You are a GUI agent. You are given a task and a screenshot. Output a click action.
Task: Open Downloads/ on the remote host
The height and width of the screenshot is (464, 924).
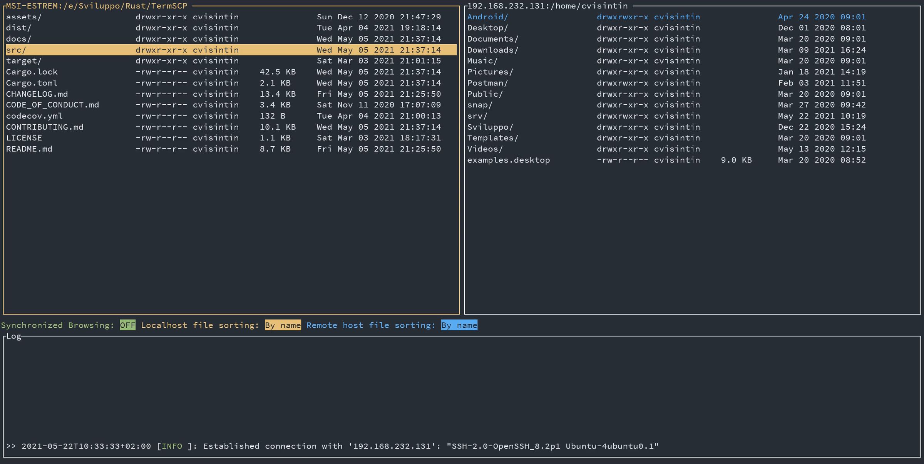(x=492, y=50)
